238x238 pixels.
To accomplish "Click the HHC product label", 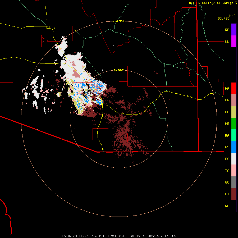I will coord(232,16).
